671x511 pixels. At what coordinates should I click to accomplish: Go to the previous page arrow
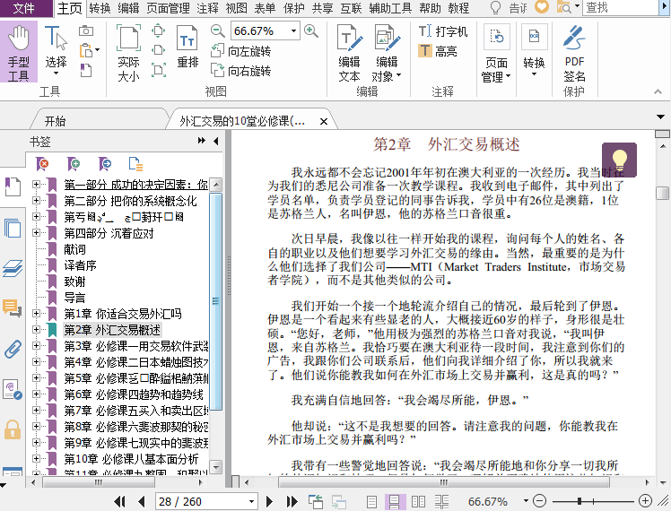(x=141, y=501)
